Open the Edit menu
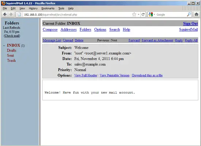Image resolution: width=201 pixels, height=146 pixels. (x=13, y=8)
